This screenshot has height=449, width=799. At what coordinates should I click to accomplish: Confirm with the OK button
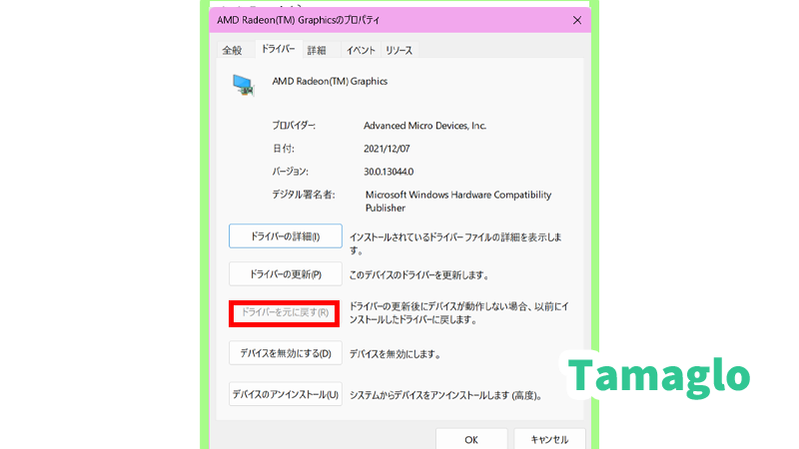click(x=471, y=439)
